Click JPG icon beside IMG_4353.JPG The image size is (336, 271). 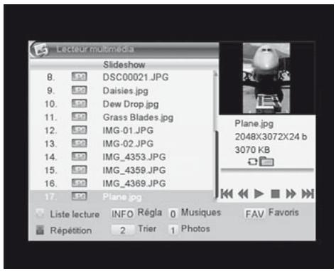click(80, 156)
